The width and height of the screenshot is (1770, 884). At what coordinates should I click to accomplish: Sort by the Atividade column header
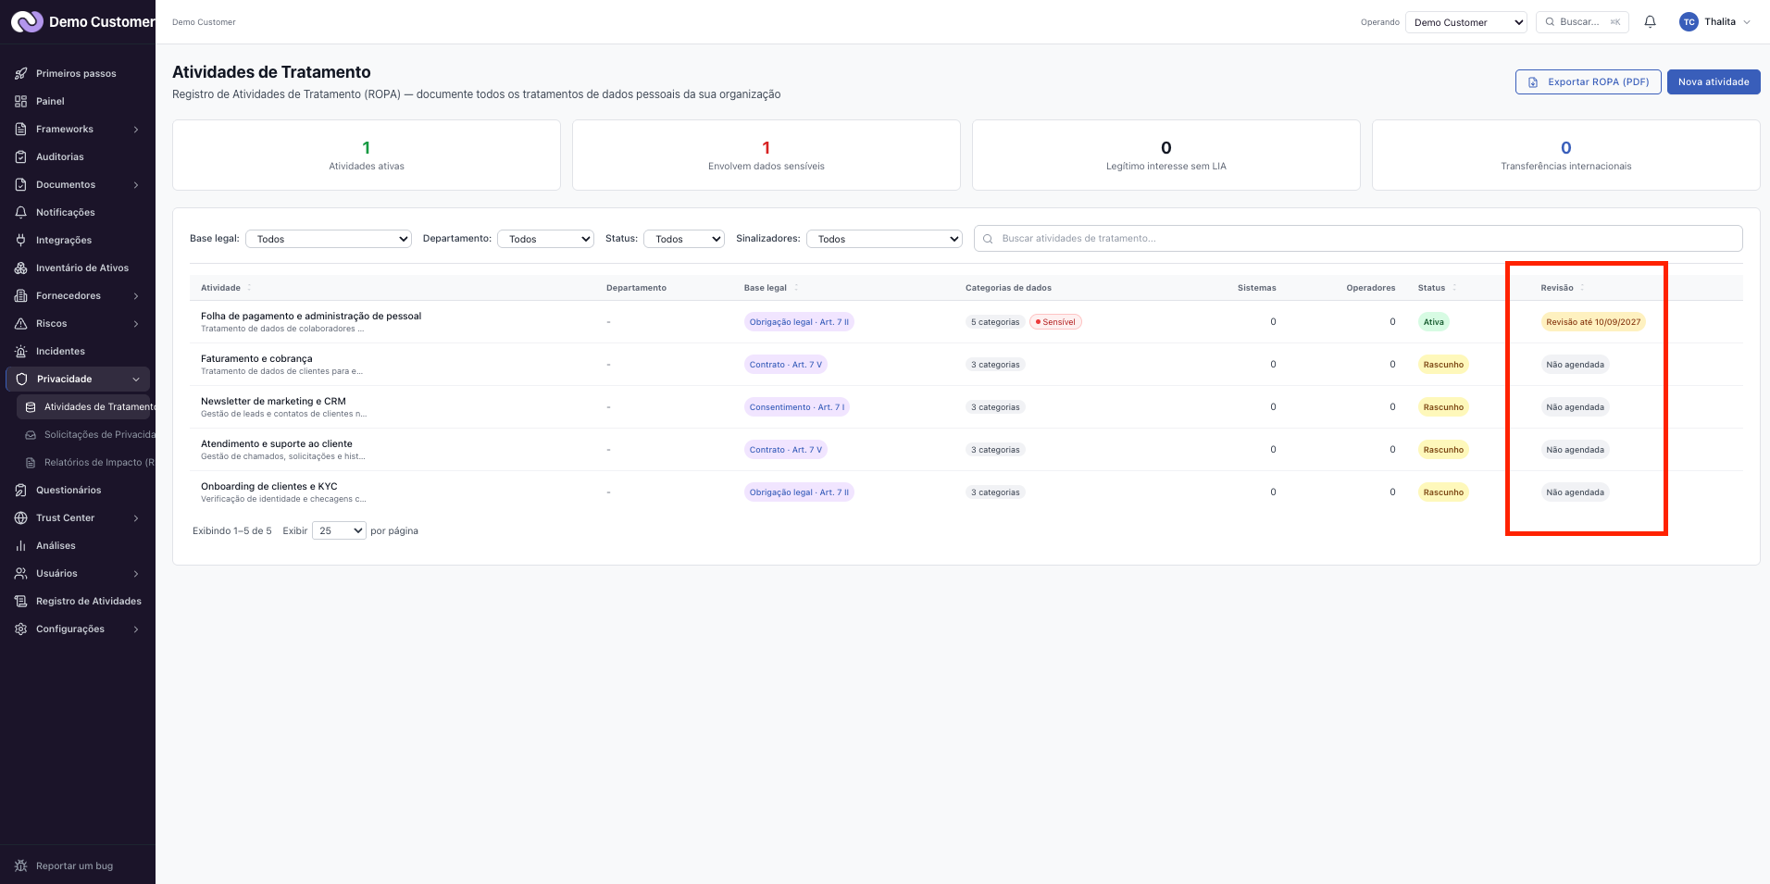pyautogui.click(x=226, y=288)
